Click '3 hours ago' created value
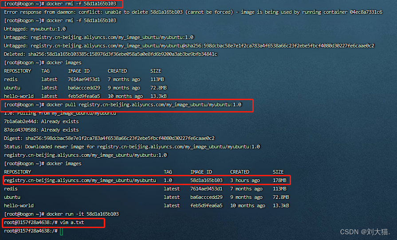Screen dimensions: 397x240 pyautogui.click(x=245, y=180)
